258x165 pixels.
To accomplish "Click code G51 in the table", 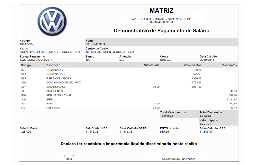I will point(23,70).
